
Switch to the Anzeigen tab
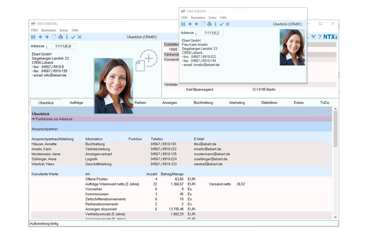pos(170,103)
